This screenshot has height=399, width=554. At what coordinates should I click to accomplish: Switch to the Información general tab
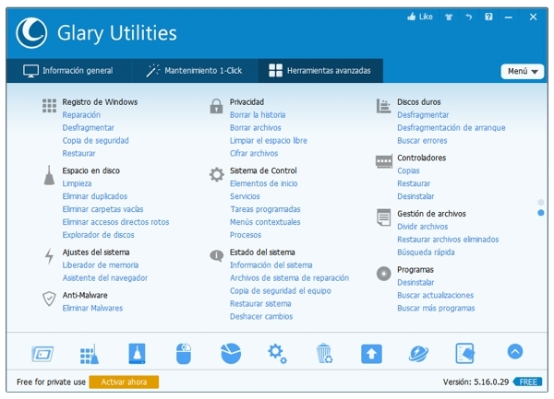coord(68,71)
